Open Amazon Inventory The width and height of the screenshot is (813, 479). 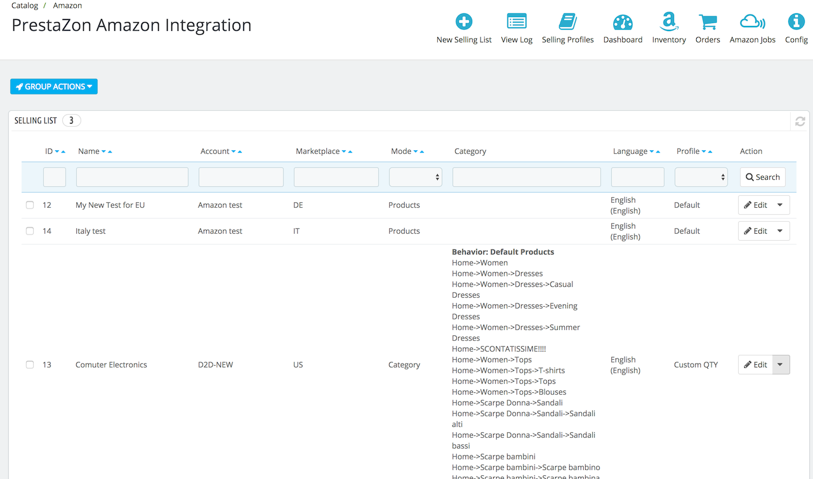click(x=669, y=29)
